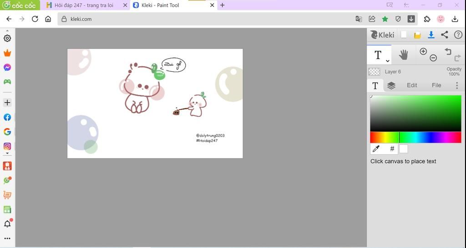Click the white current color swatch
The width and height of the screenshot is (466, 248).
[403, 149]
